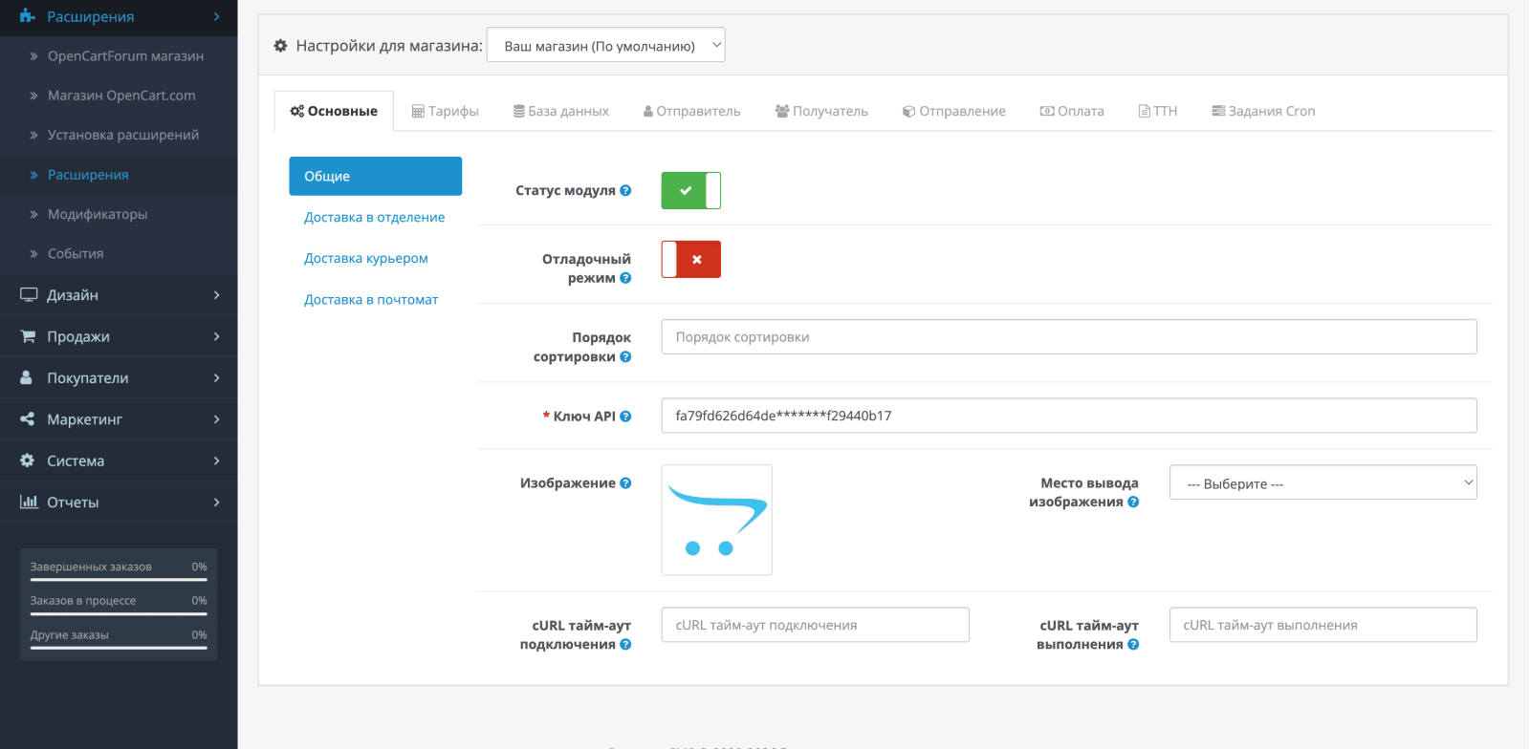Collapse the Расширения menu chevron
The image size is (1530, 749).
pos(217,16)
